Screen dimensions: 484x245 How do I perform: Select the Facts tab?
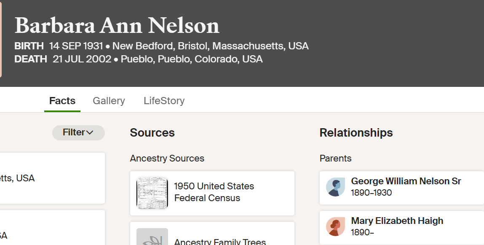62,101
